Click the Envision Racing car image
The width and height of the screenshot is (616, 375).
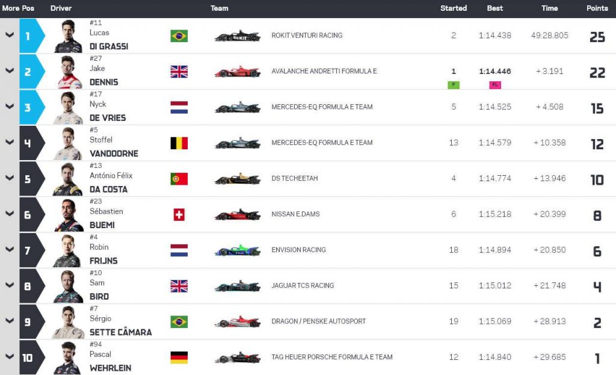pos(237,250)
